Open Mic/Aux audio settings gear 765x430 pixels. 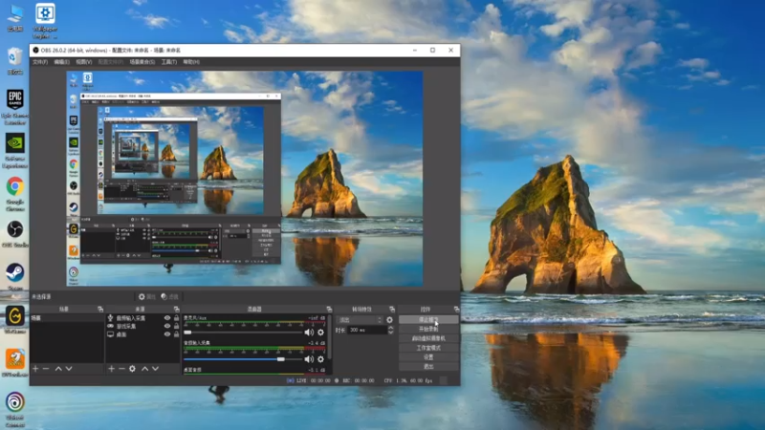click(320, 332)
